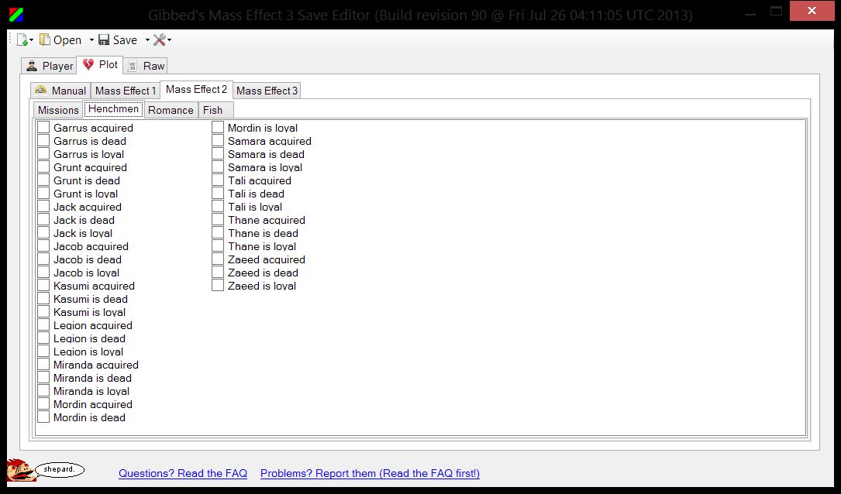The width and height of the screenshot is (841, 494).
Task: Check Kasumi acquired checkbox
Action: tap(43, 286)
